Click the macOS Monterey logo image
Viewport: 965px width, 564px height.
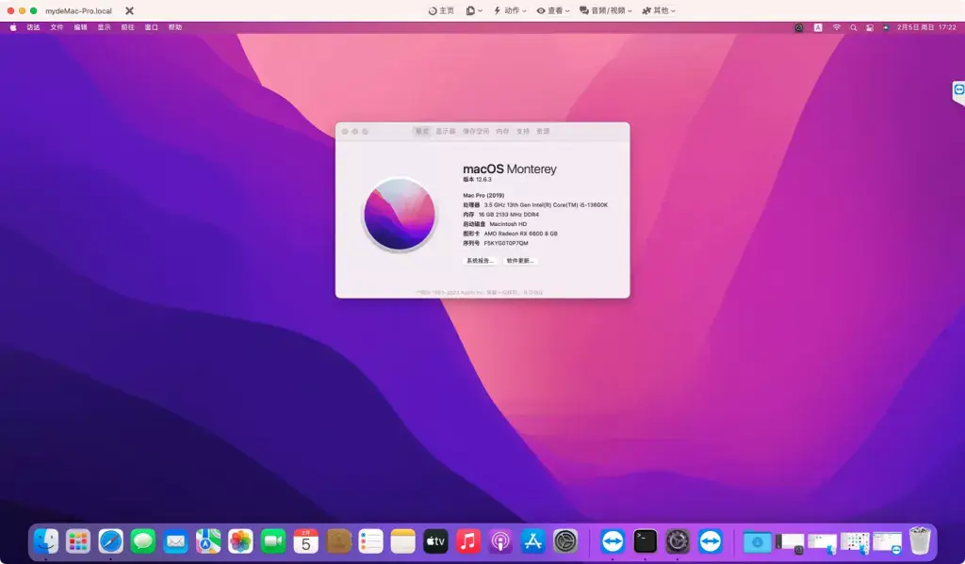point(400,214)
